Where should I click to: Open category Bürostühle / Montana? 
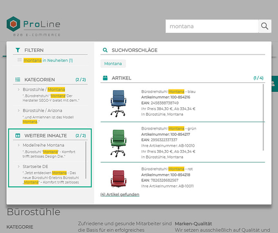tap(44, 90)
